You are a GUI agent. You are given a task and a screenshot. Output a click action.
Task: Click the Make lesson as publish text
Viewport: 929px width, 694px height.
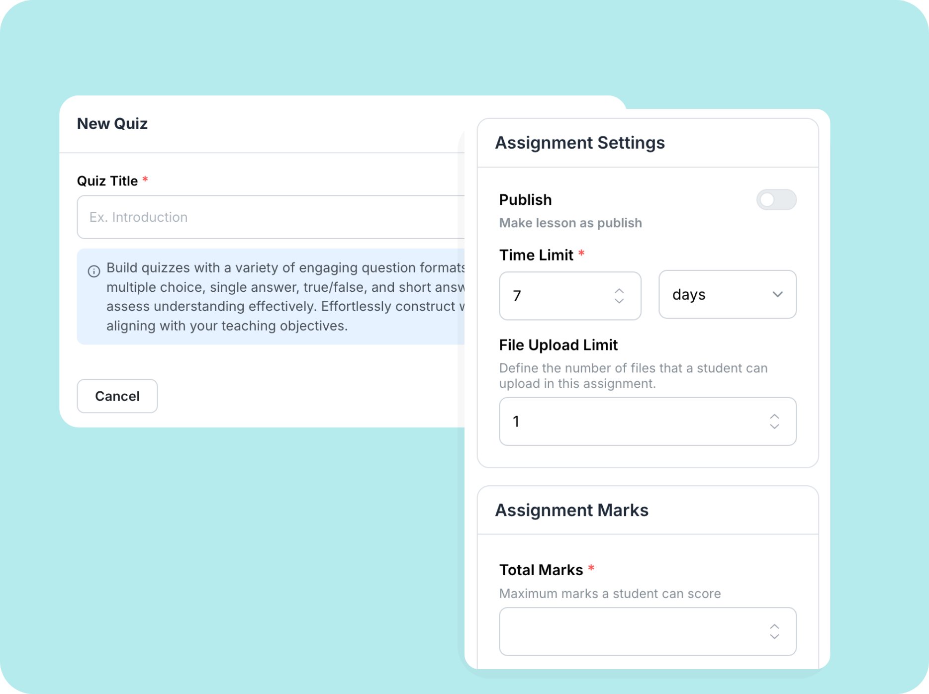[x=570, y=223]
